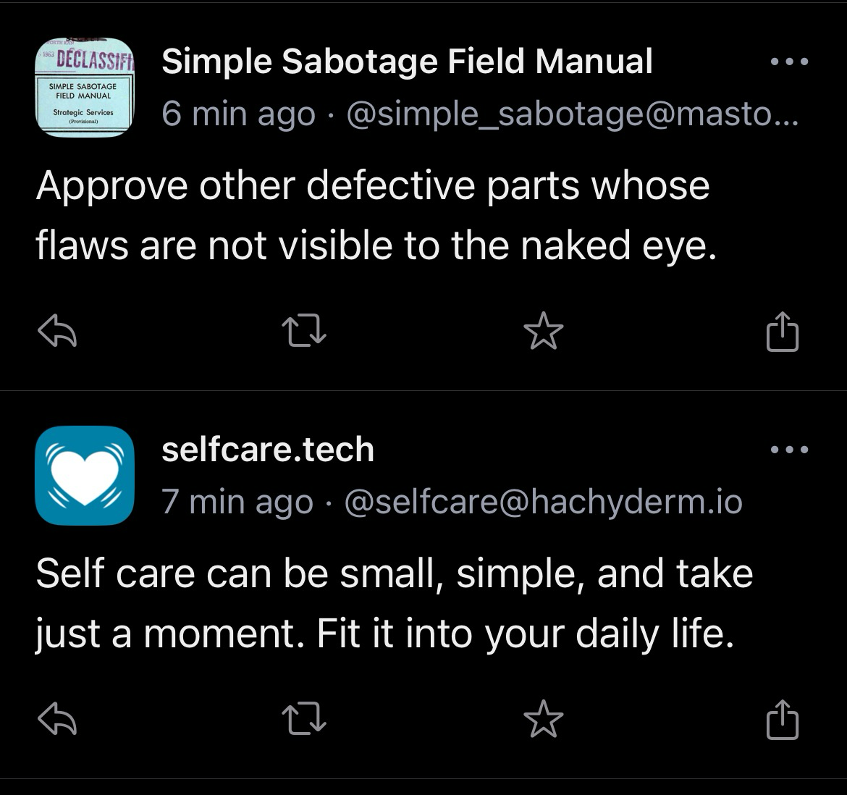Boost the selfcare.tech post
The image size is (847, 795).
[304, 718]
